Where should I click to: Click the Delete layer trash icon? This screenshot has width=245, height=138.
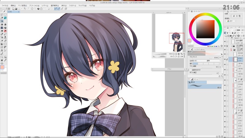[x=243, y=35]
